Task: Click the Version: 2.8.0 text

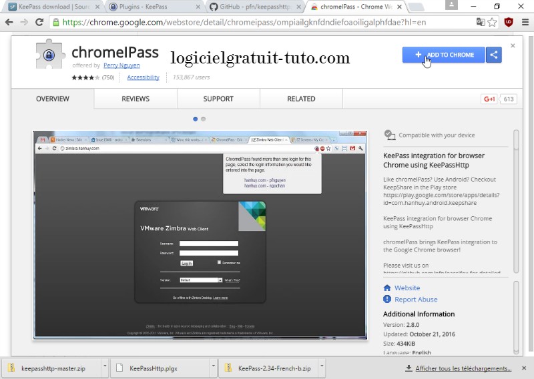Action: (401, 324)
